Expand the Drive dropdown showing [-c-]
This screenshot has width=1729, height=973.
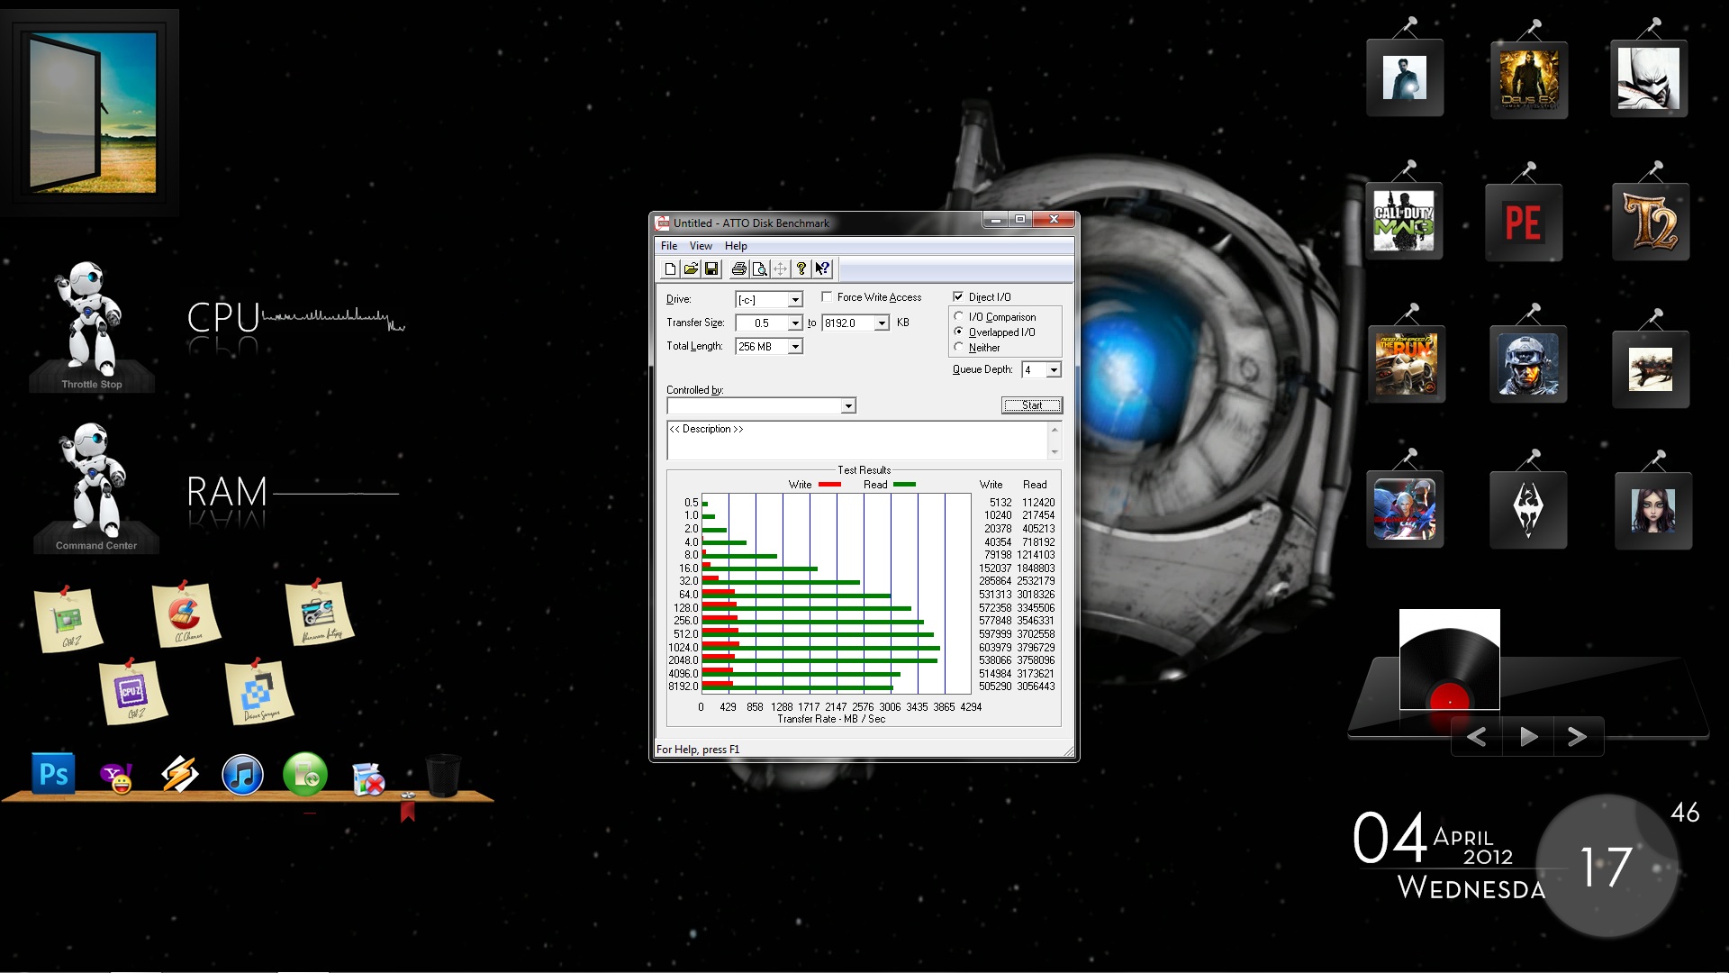[x=795, y=300]
